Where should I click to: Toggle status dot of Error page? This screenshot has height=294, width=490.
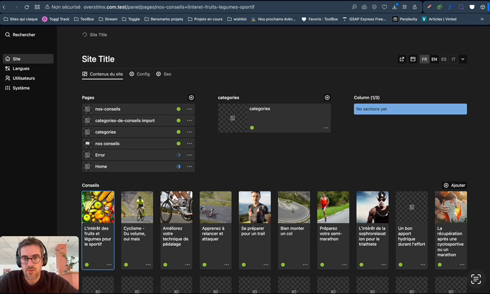click(178, 155)
